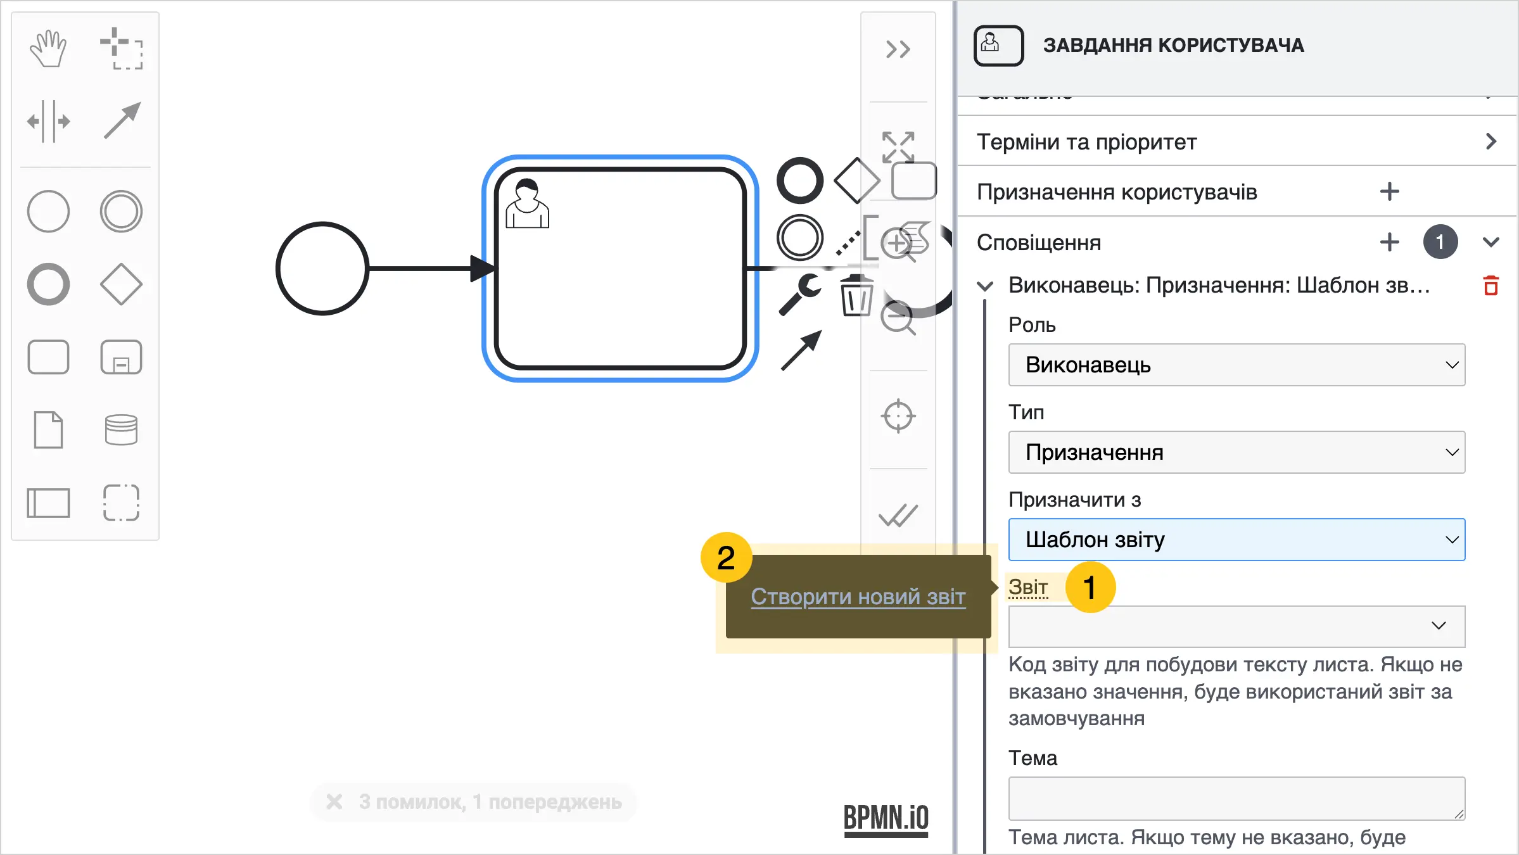This screenshot has width=1519, height=855.
Task: Create a group from palette
Action: tap(121, 503)
